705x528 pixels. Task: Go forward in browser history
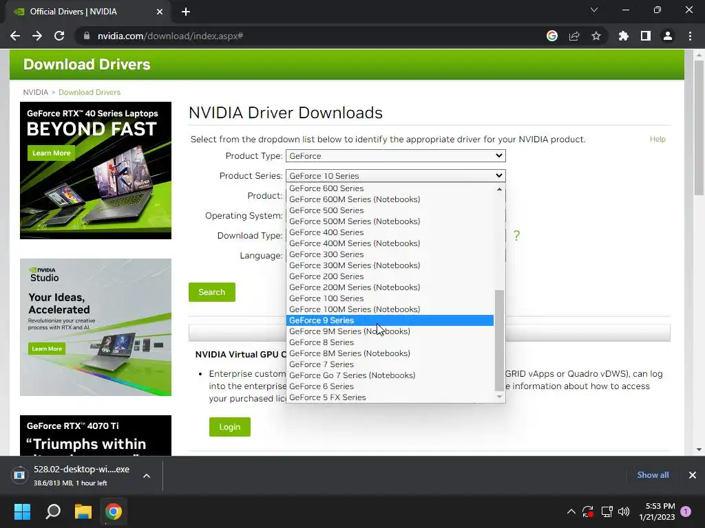tap(37, 36)
